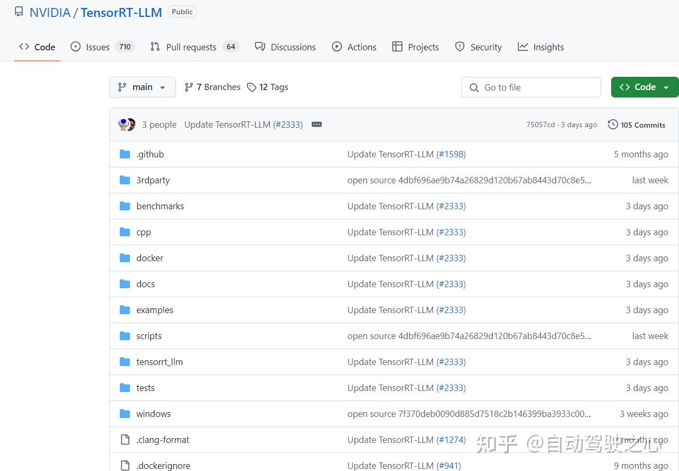Screen dimensions: 679x471
Task: Open the main branch dropdown
Action: point(143,87)
